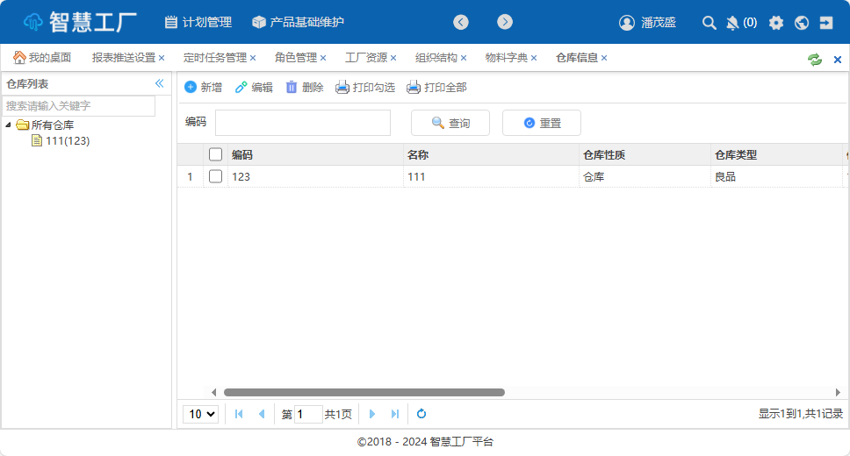
Task: Toggle the select-all header checkbox
Action: (216, 155)
